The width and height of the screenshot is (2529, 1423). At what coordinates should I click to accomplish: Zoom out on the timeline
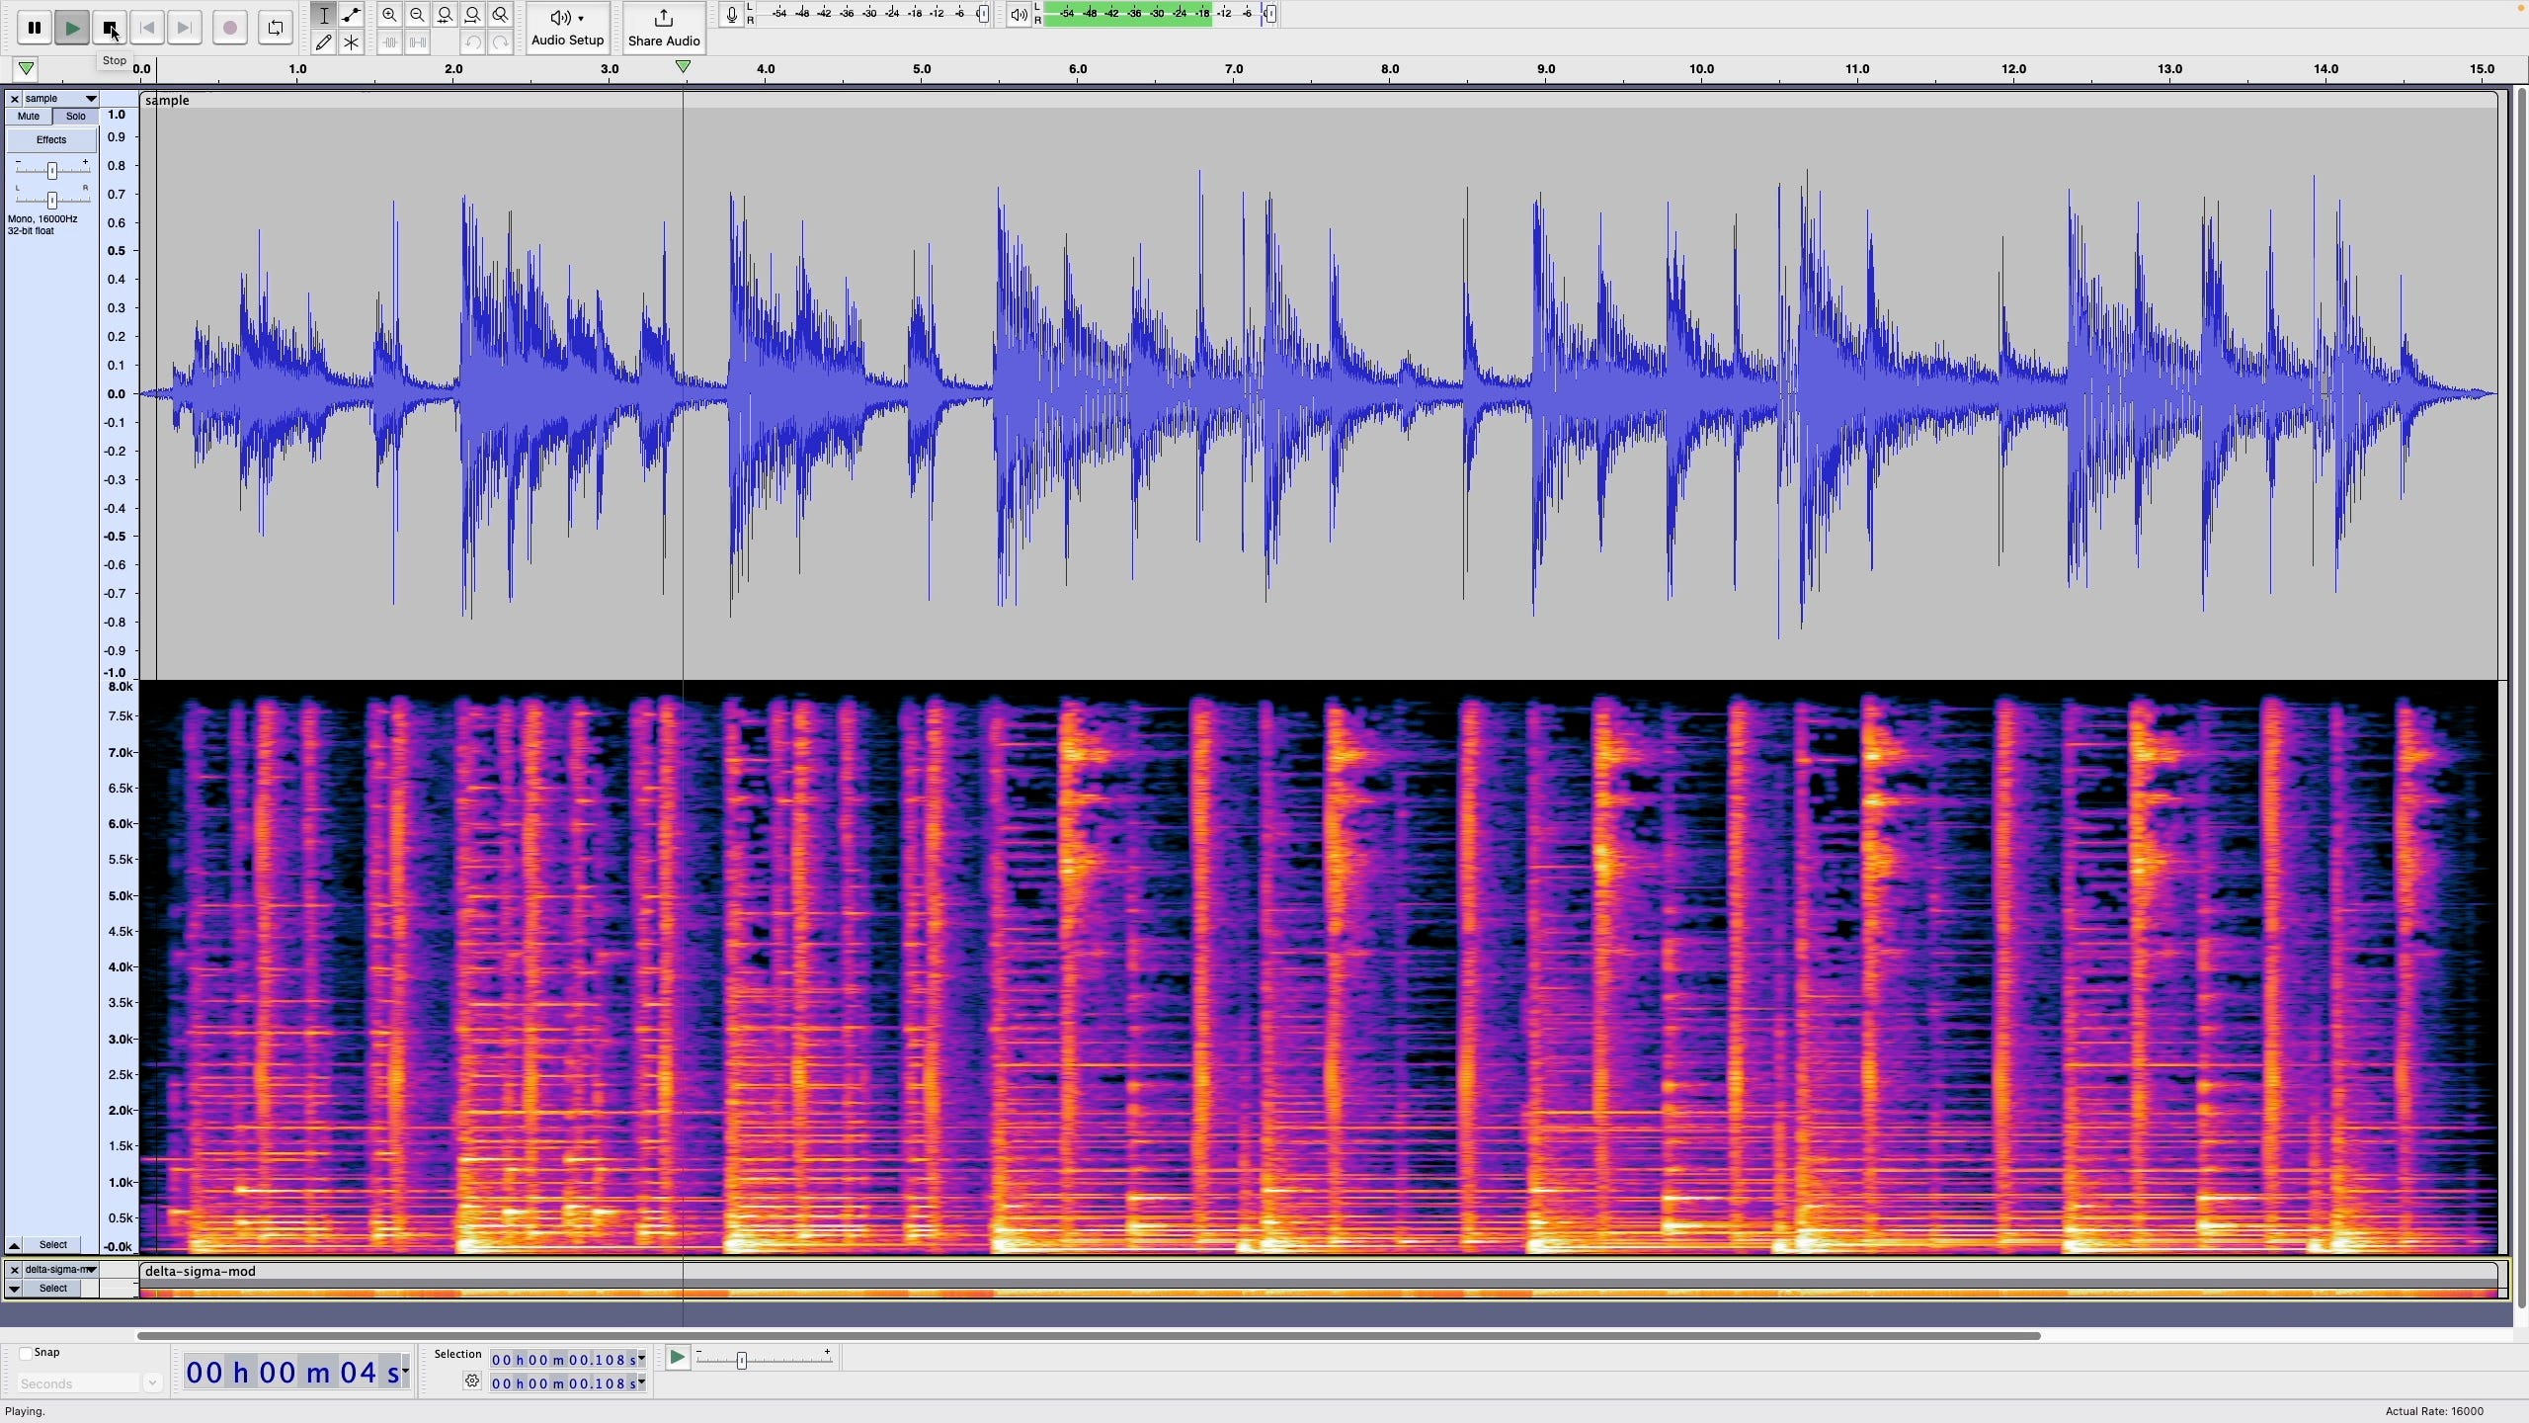click(x=418, y=15)
